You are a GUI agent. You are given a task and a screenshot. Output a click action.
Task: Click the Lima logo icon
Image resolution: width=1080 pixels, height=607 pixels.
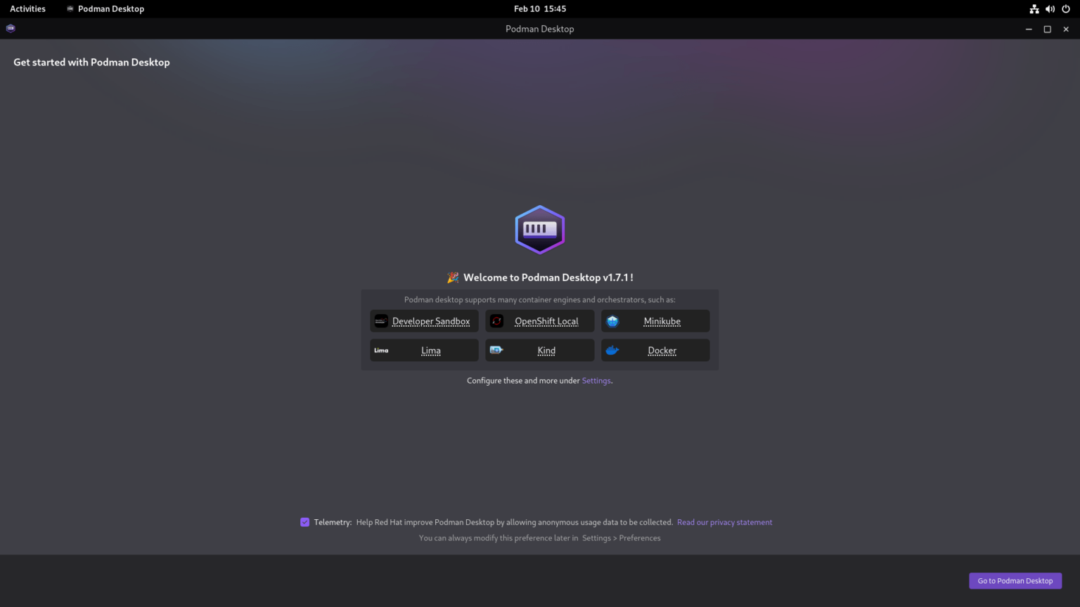(x=381, y=350)
